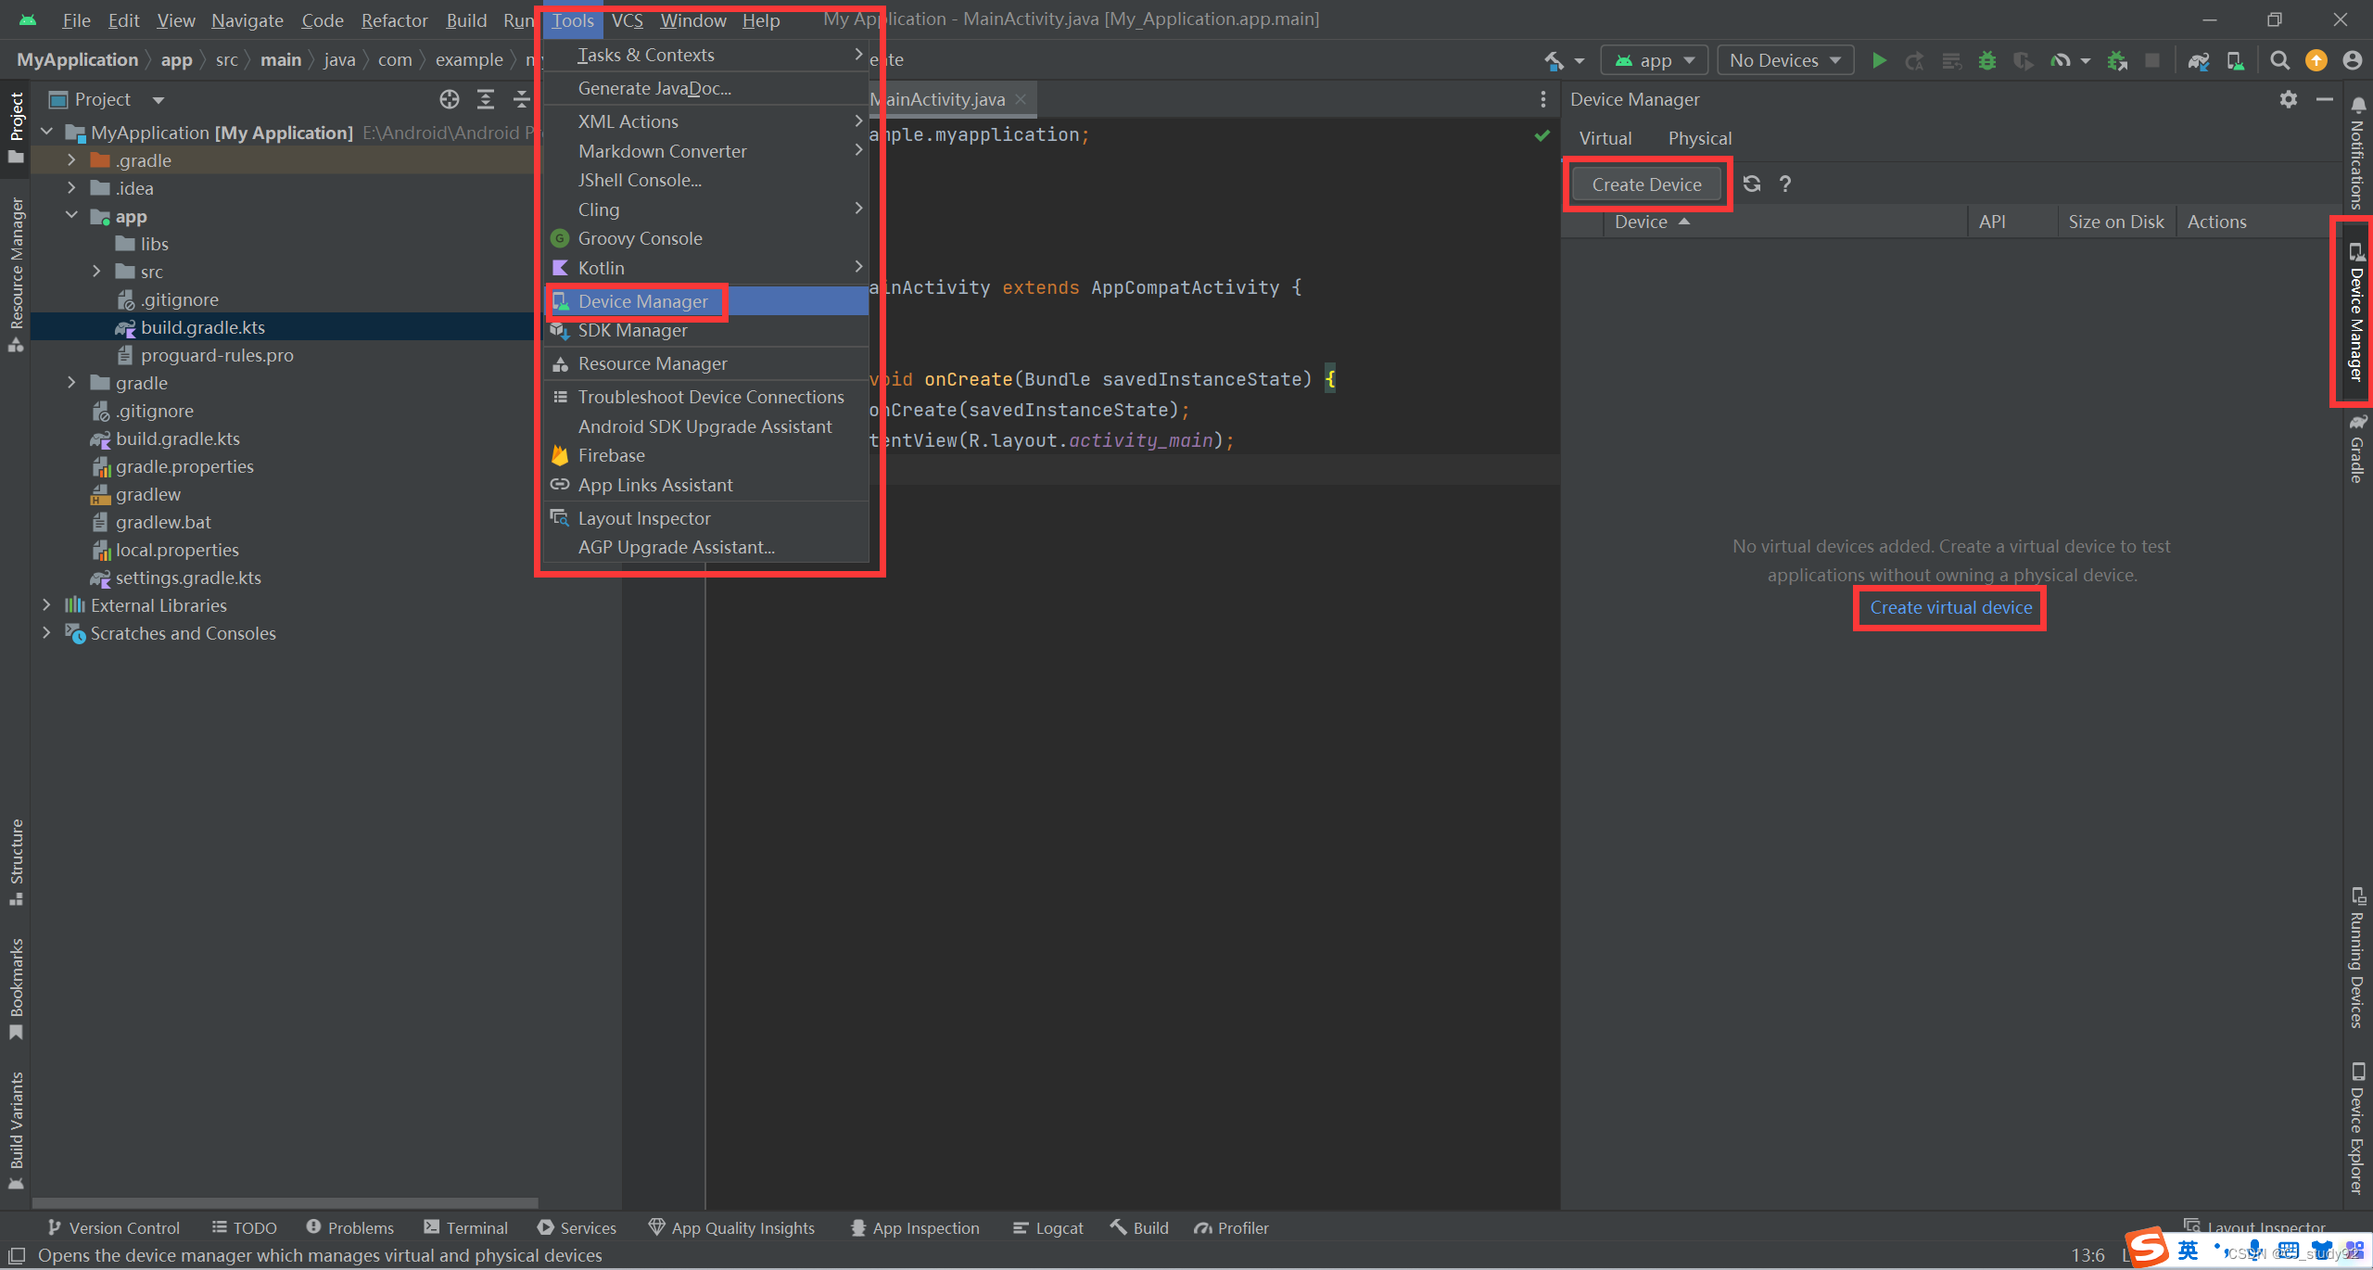
Task: Open Search Everywhere magnifier icon
Action: (x=2279, y=61)
